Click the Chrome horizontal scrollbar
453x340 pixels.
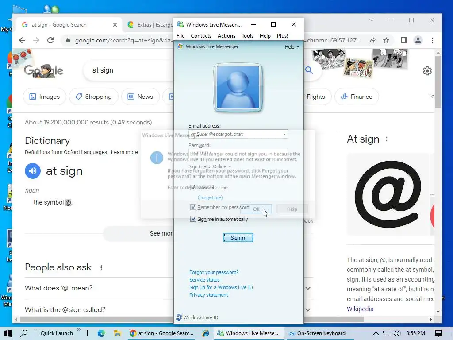[x=191, y=320]
